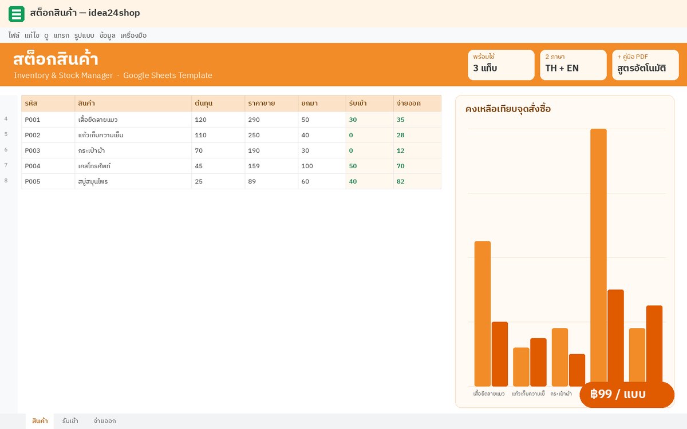Click the 2 ภาษา TH + EN badge

coord(573,65)
